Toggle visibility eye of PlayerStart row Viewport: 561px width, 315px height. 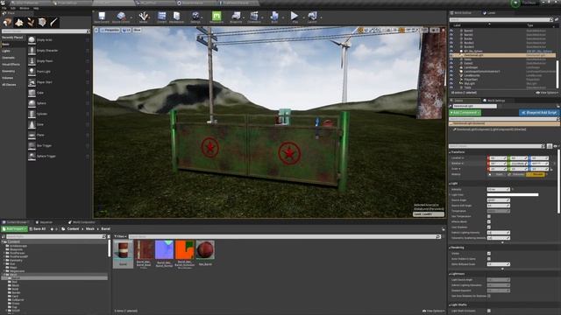point(451,80)
